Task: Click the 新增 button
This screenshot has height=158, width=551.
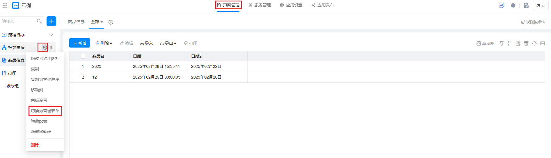Action: tap(79, 43)
